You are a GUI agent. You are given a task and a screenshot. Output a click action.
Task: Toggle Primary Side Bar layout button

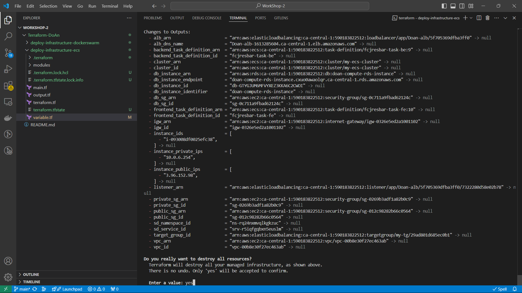(x=444, y=6)
